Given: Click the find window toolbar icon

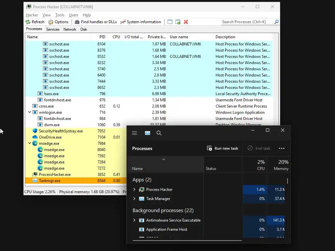Looking at the screenshot, I should pyautogui.click(x=170, y=22).
